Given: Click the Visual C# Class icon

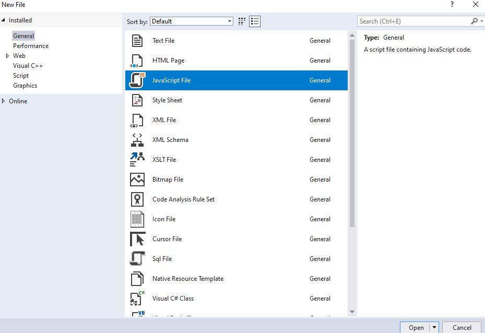Looking at the screenshot, I should (137, 299).
